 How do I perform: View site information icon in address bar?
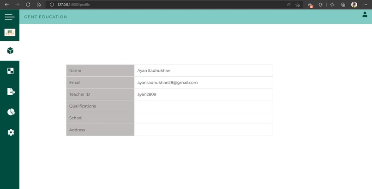(52, 5)
